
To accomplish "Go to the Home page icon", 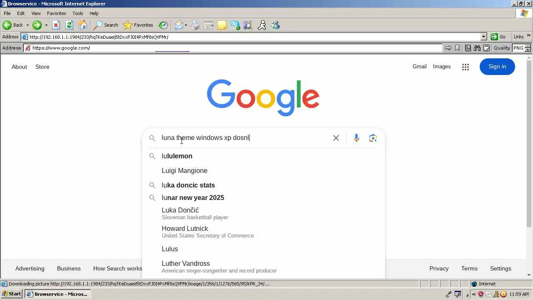I will tap(83, 25).
